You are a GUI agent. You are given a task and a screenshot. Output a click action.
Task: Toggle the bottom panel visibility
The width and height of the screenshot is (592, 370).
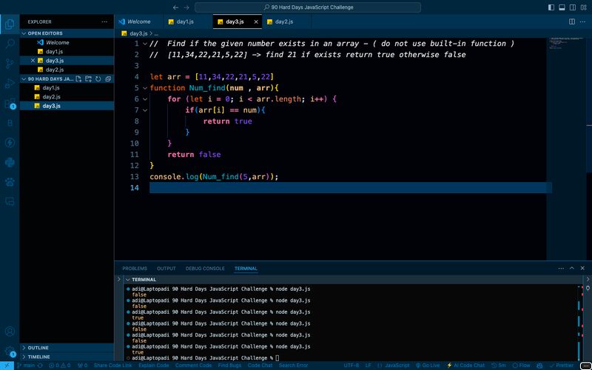pos(561,7)
